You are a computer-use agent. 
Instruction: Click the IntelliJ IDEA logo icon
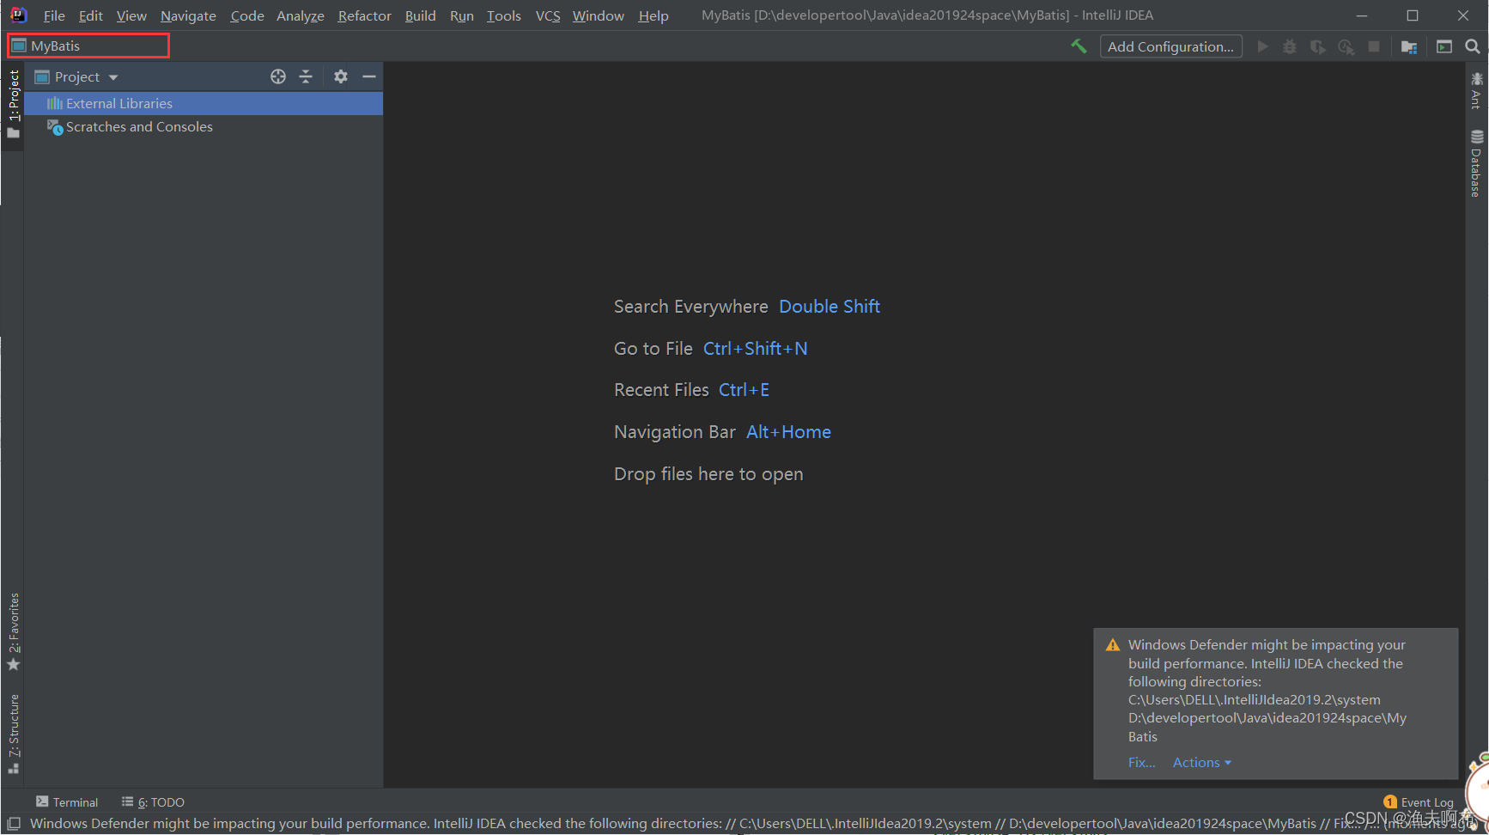click(x=18, y=15)
